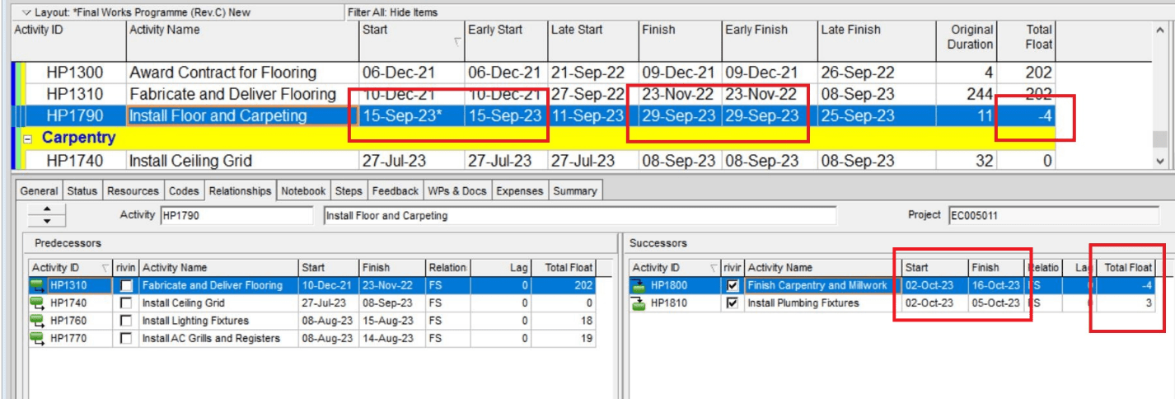Select activity row HP1300
This screenshot has width=1175, height=399.
click(582, 73)
